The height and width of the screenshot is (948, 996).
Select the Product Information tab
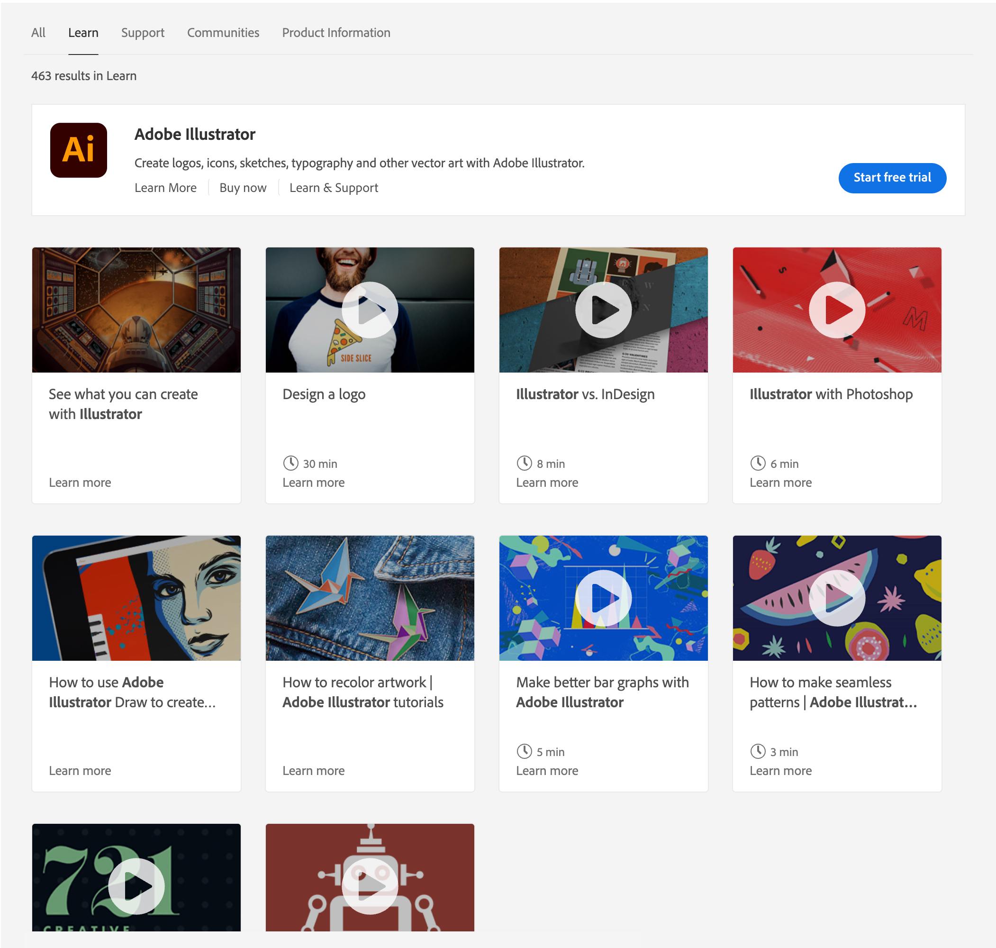tap(336, 33)
